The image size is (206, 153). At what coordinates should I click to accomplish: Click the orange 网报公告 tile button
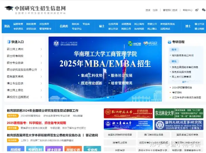(x=73, y=149)
